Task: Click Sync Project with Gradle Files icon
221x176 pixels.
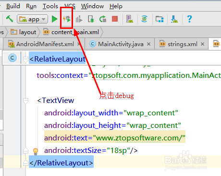Action: (x=145, y=19)
